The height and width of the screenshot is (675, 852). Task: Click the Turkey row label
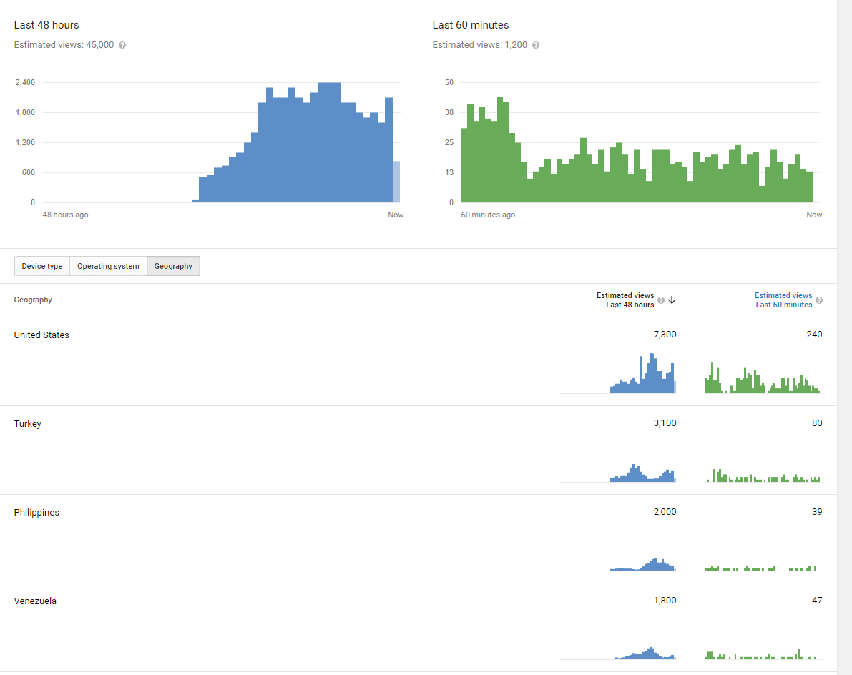tap(28, 423)
